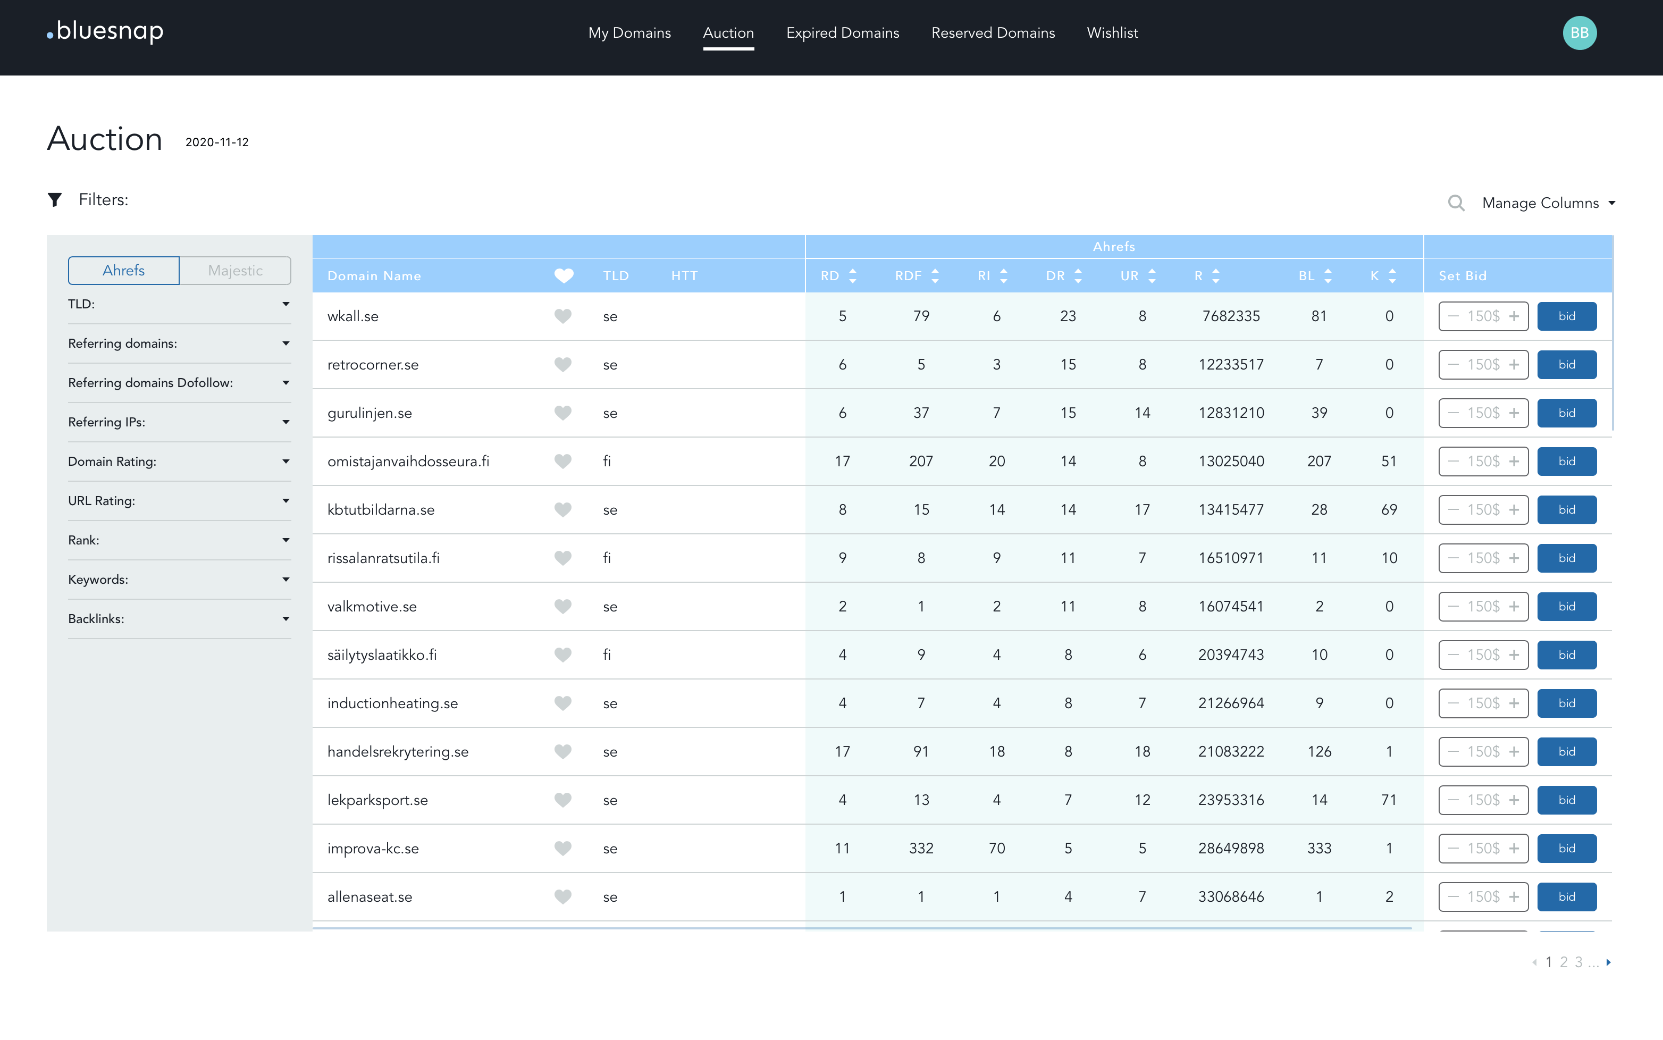Viewport: 1663px width, 1040px height.
Task: Favorite gurulinjen.se with heart
Action: point(562,413)
